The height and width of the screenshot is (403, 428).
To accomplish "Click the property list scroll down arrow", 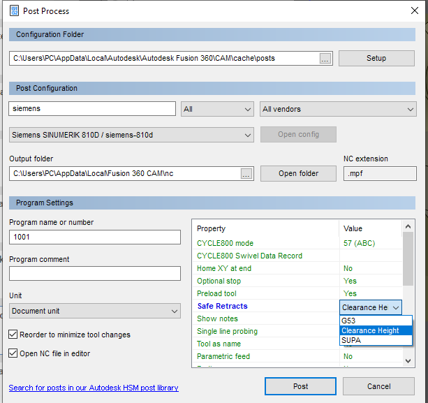I will coord(408,361).
